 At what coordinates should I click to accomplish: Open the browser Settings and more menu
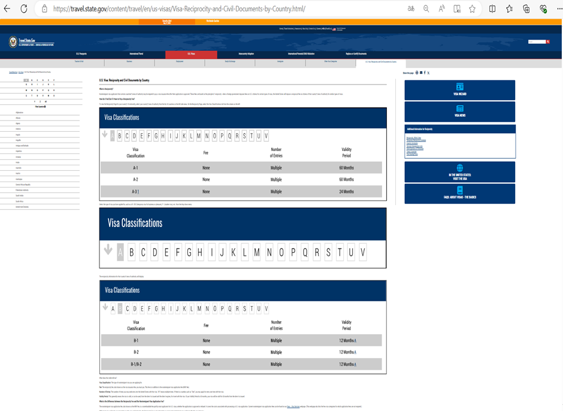click(559, 8)
